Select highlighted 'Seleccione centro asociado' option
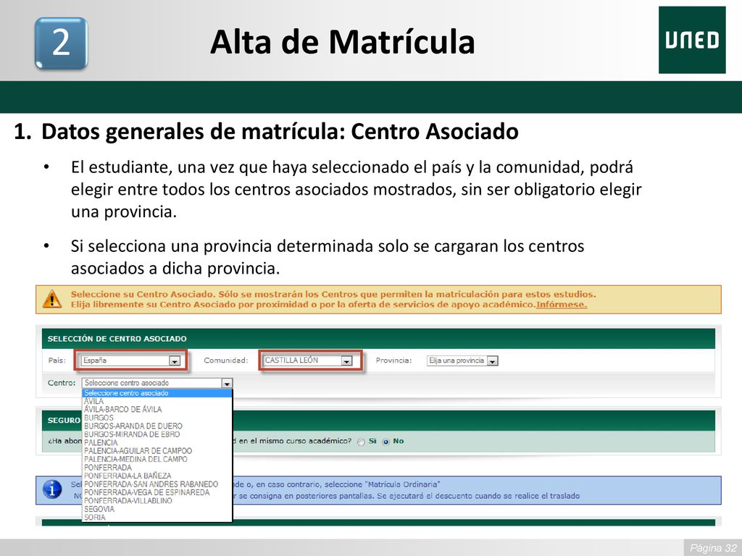742x556 pixels. point(157,393)
